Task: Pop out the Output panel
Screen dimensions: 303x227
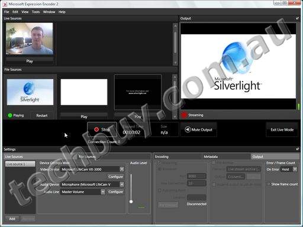Action: [297, 18]
